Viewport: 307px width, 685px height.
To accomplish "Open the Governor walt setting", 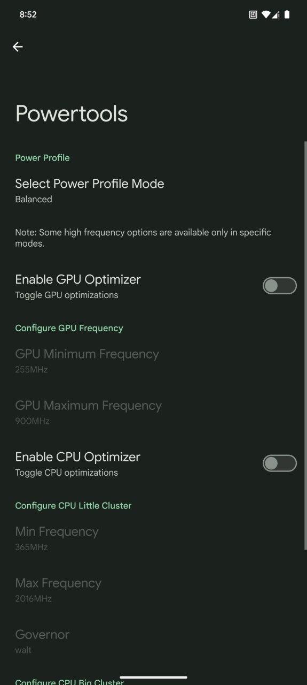I will tap(153, 641).
